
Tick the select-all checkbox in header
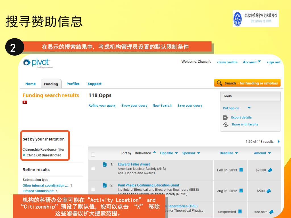pos(93,155)
